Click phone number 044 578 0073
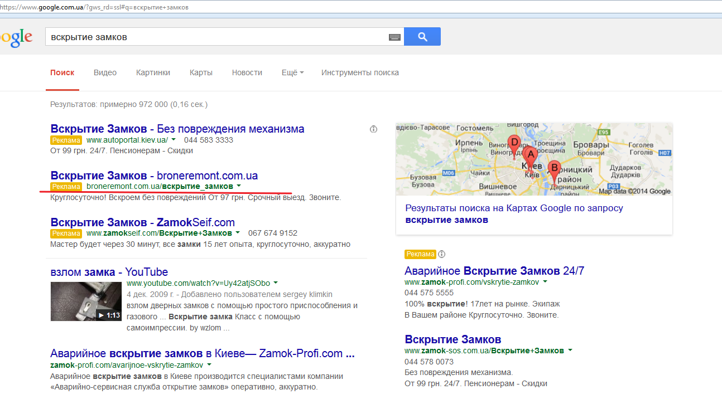The height and width of the screenshot is (404, 722). 429,362
